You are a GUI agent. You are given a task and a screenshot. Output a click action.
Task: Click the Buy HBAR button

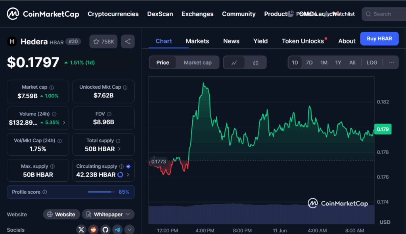(x=379, y=38)
